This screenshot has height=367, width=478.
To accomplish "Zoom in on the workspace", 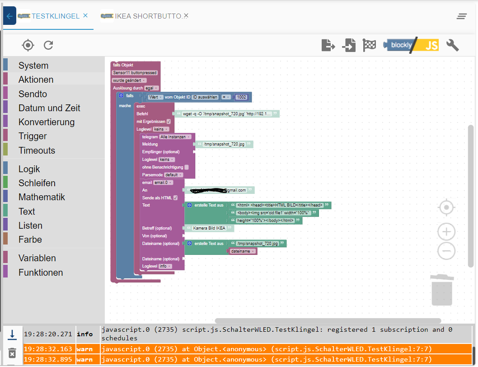I will pos(446,232).
